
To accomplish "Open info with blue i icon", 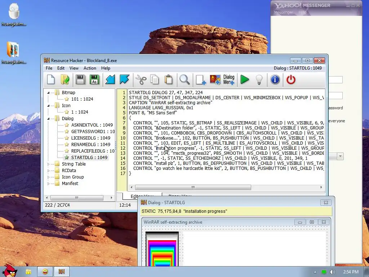I will [x=275, y=80].
